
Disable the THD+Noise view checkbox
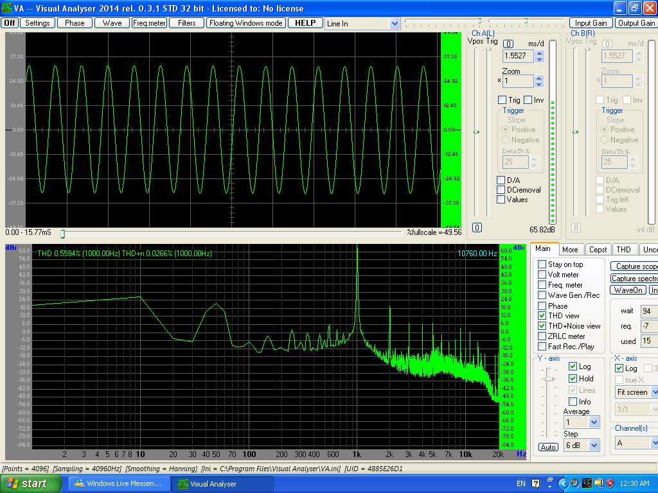point(542,325)
